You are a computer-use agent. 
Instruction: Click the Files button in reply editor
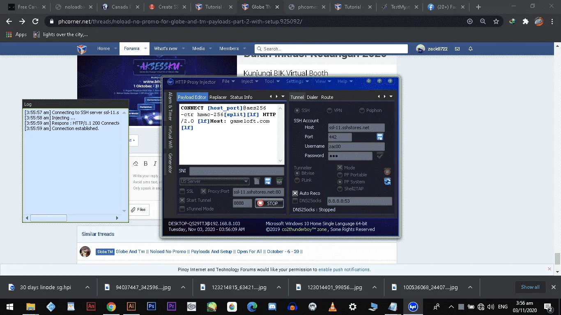pos(138,210)
